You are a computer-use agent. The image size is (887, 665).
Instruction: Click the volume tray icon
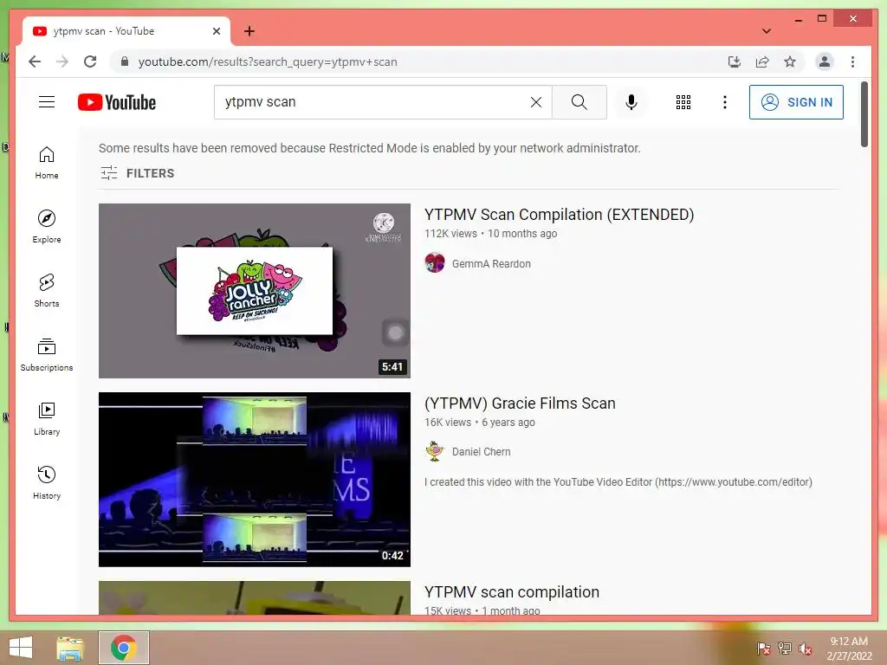805,648
